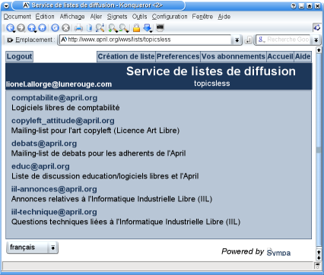The height and width of the screenshot is (275, 324).
Task: Open the Aller menu
Action: coord(96,17)
